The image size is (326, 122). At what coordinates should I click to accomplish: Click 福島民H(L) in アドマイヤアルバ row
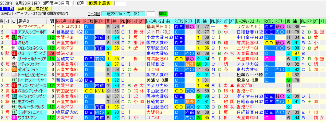[158, 26]
